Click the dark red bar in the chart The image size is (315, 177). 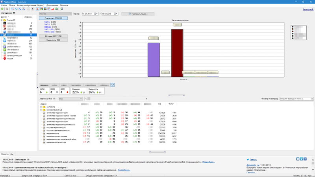click(177, 53)
